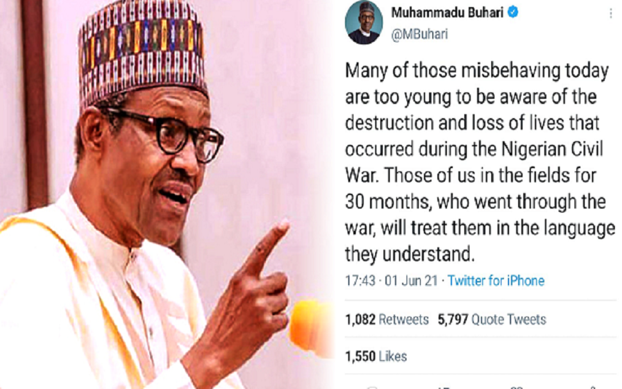Show who gave the 1,550 Likes

[x=376, y=356]
